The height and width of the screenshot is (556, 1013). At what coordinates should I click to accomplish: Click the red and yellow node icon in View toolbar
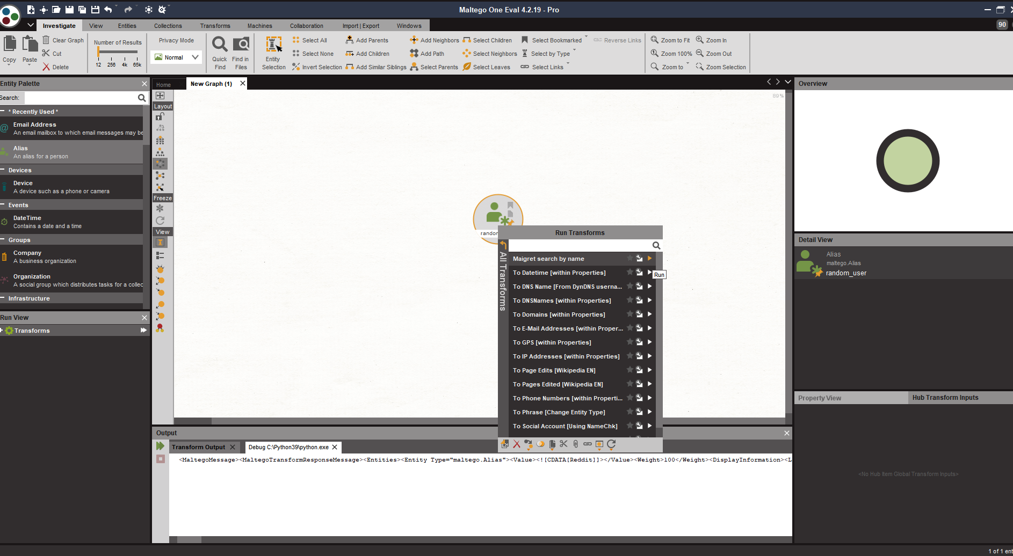(160, 328)
